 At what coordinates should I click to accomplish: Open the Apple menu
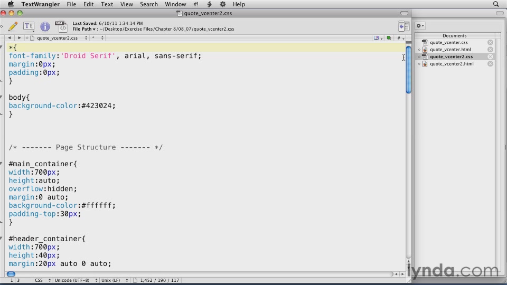tap(11, 4)
